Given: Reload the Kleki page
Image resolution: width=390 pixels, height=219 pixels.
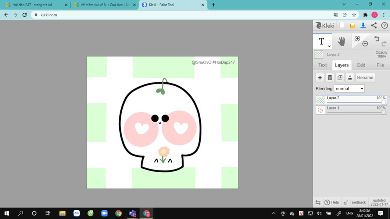Looking at the screenshot, I should point(24,15).
